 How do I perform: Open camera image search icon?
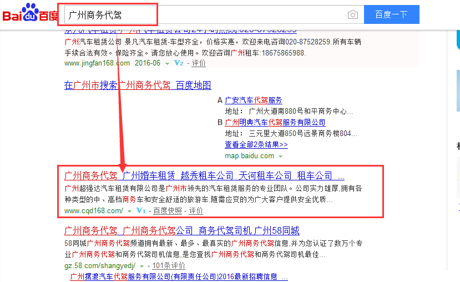[352, 14]
